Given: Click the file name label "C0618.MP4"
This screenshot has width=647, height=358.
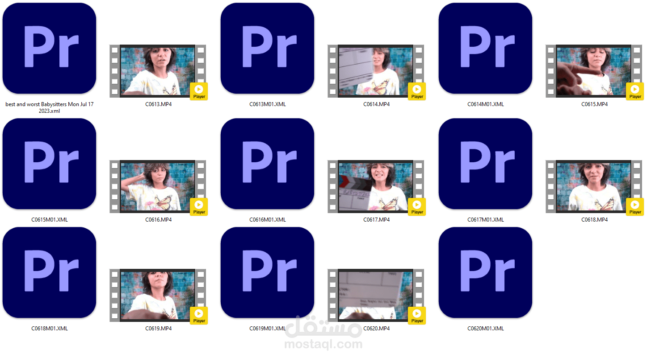Looking at the screenshot, I should 595,220.
